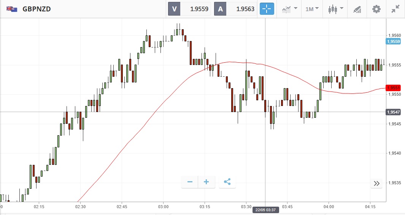
Task: Open chart settings gear
Action: (376, 9)
